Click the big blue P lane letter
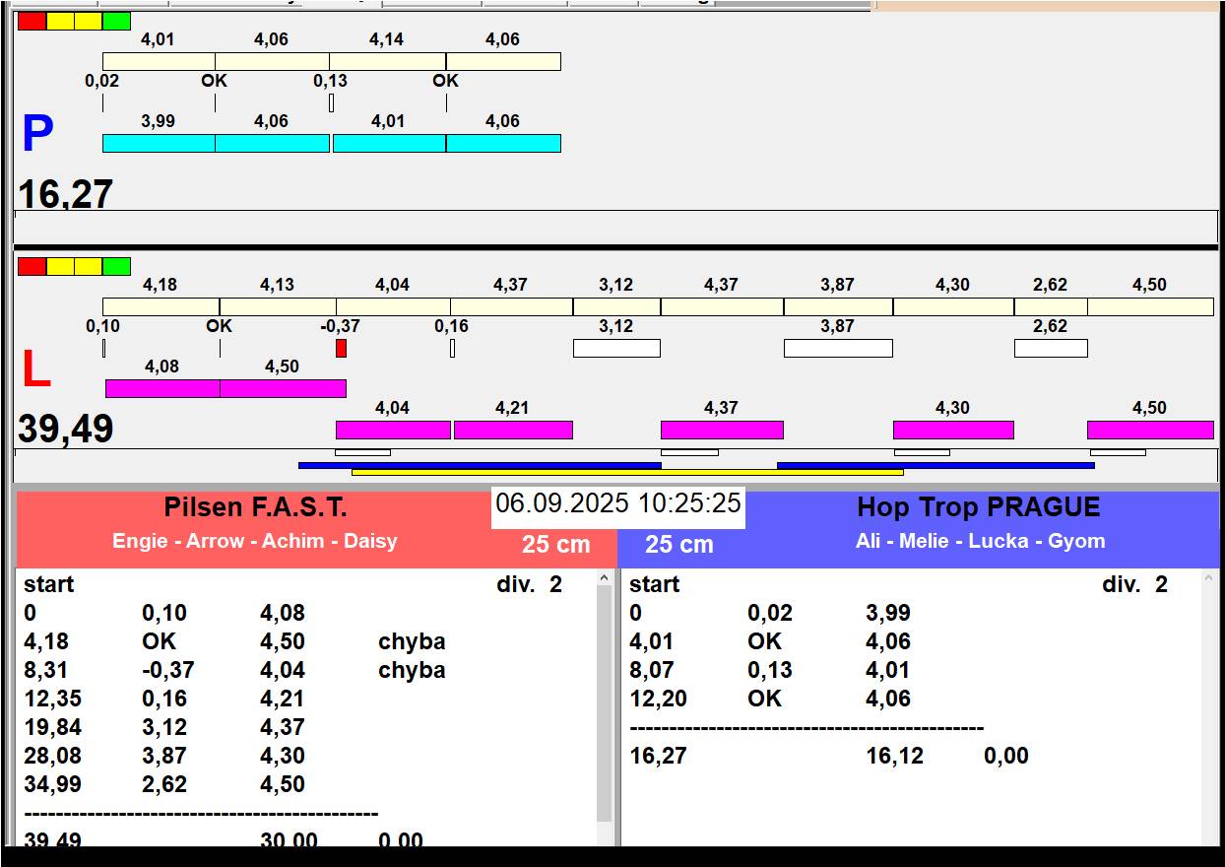Screen dimensions: 1225x867 (x=37, y=134)
